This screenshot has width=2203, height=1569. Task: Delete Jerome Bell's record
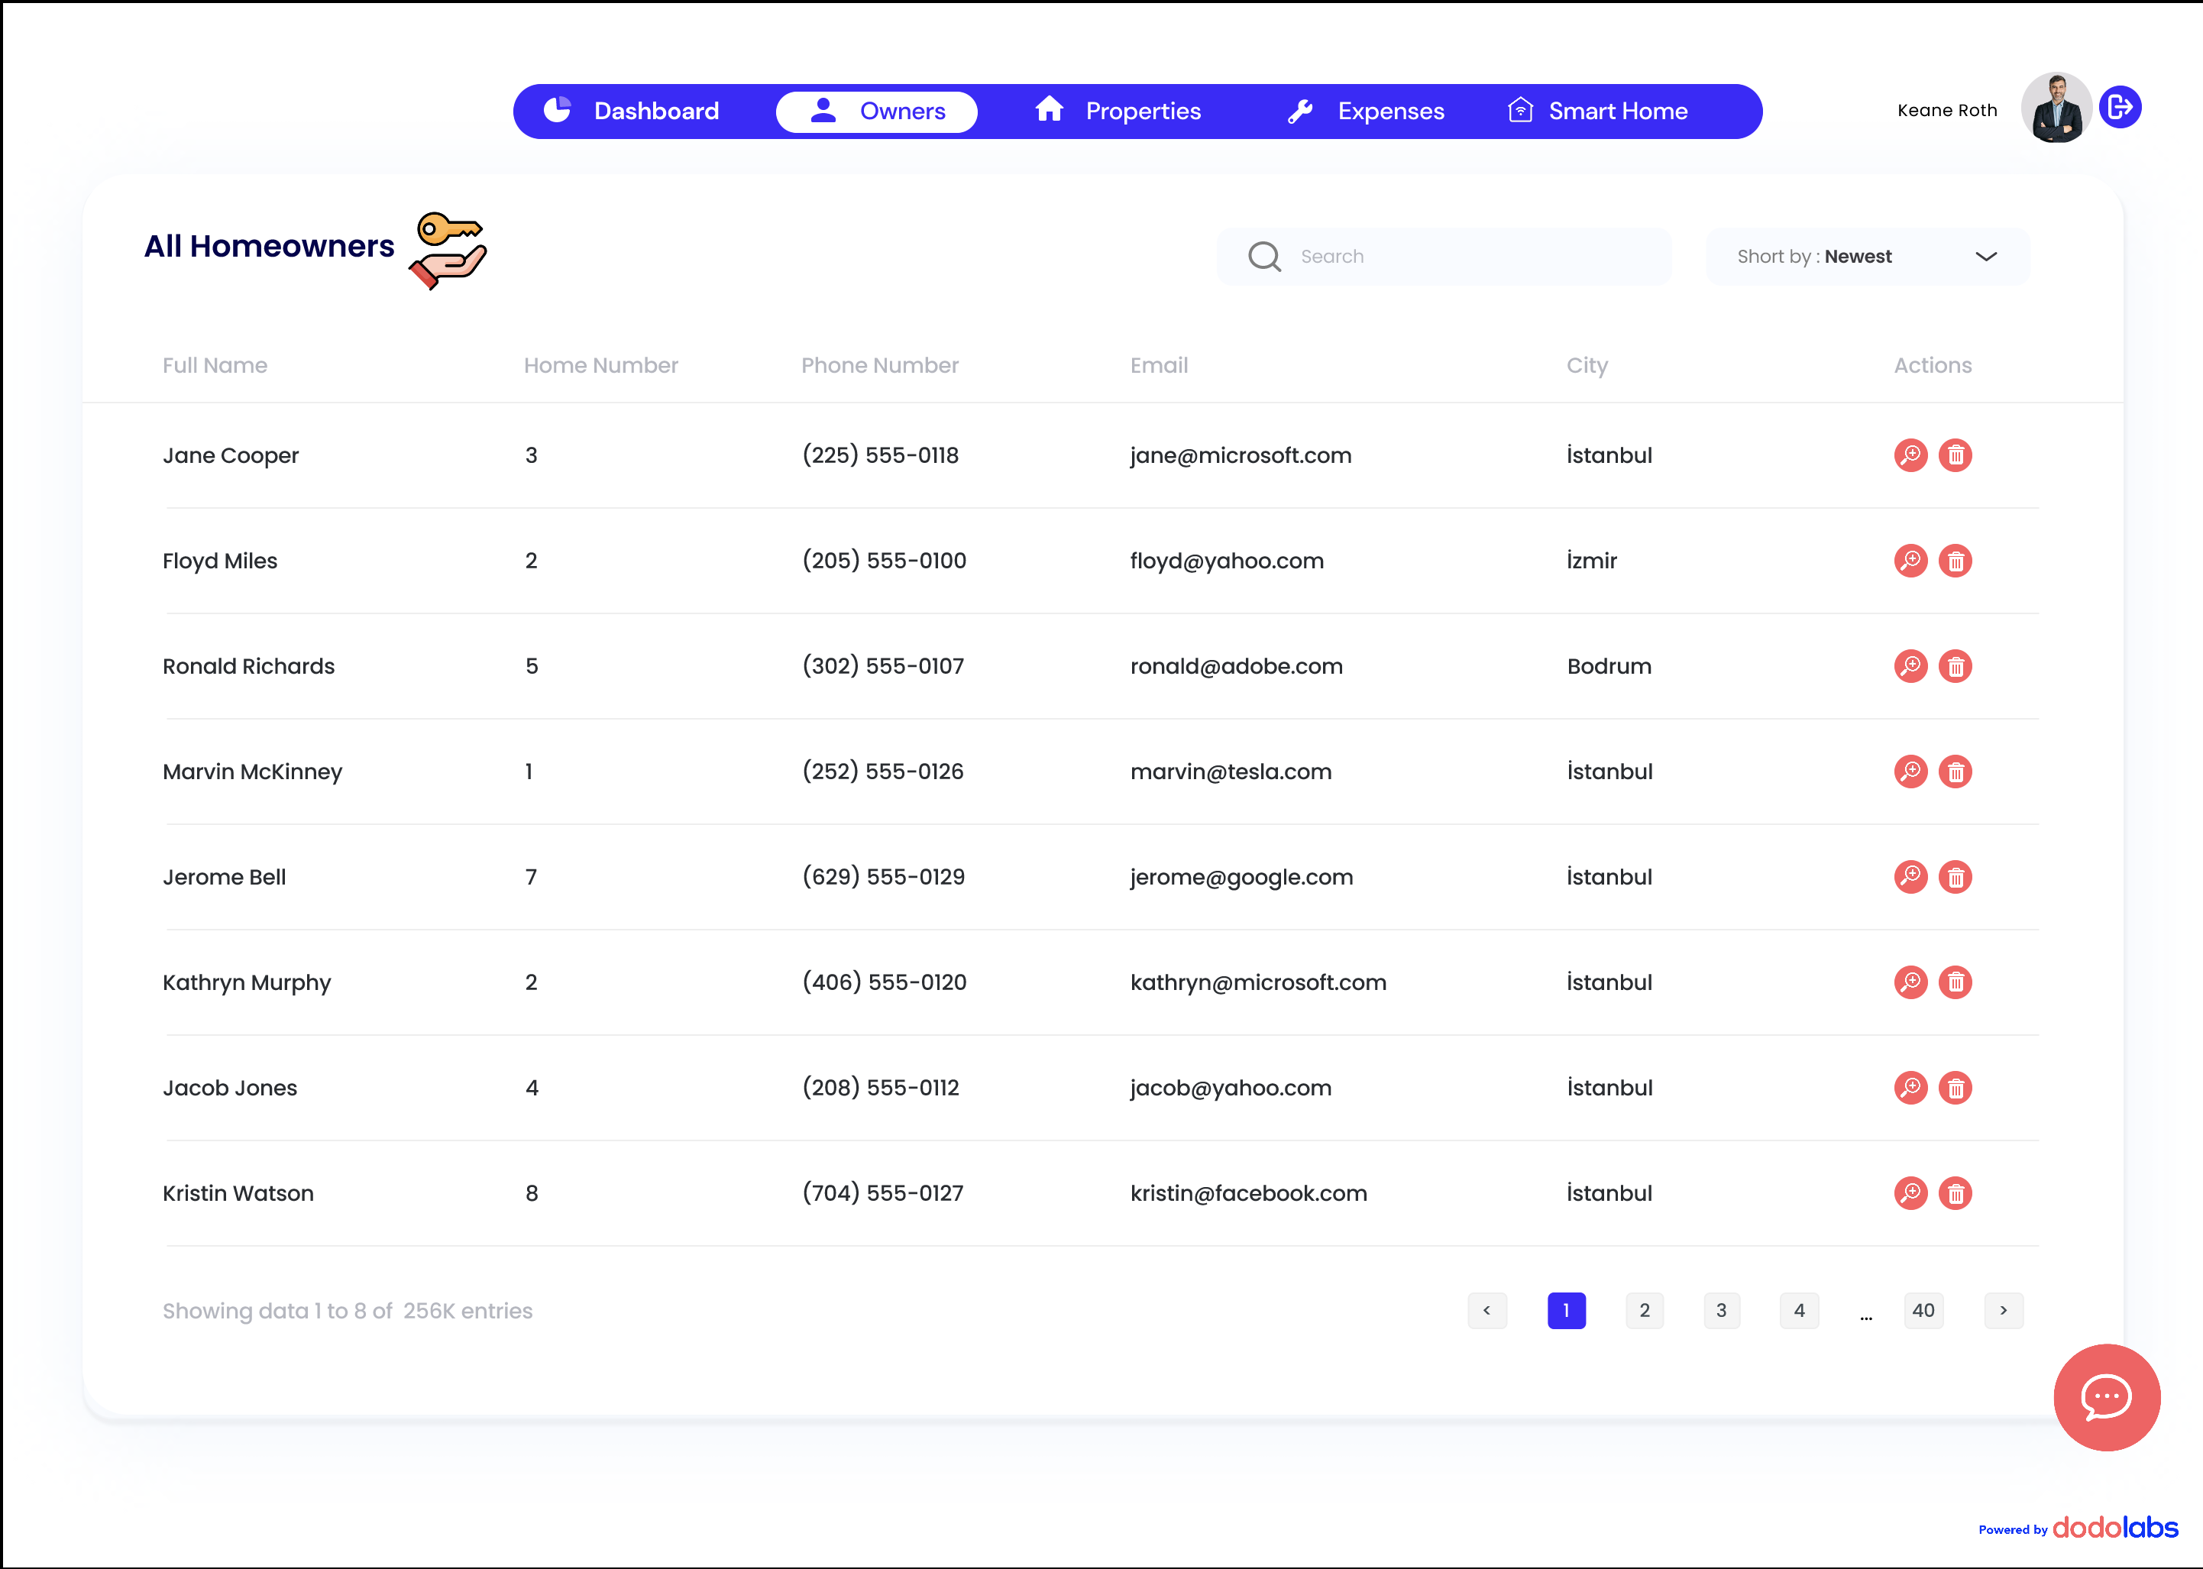(x=1955, y=876)
